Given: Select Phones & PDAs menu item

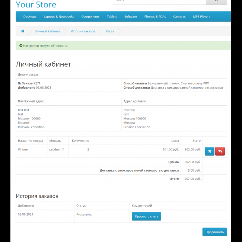Looking at the screenshot, I should click(155, 17).
